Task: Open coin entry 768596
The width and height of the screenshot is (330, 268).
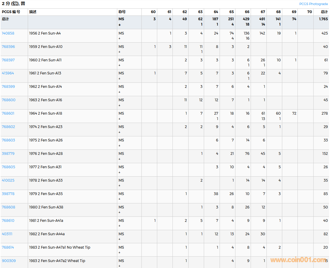Action: (x=8, y=47)
